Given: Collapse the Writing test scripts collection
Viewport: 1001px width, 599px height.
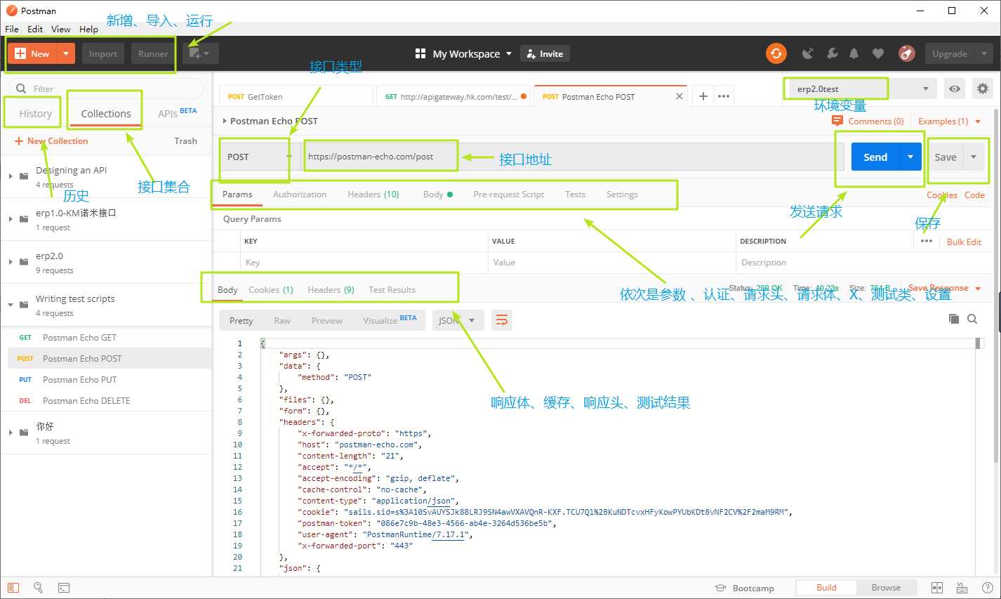Looking at the screenshot, I should [x=11, y=305].
